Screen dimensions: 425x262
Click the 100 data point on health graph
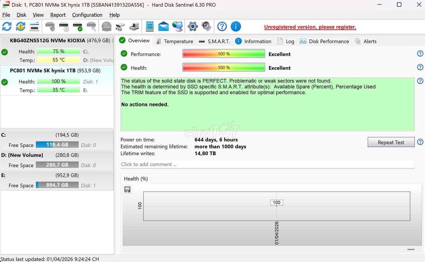point(276,202)
